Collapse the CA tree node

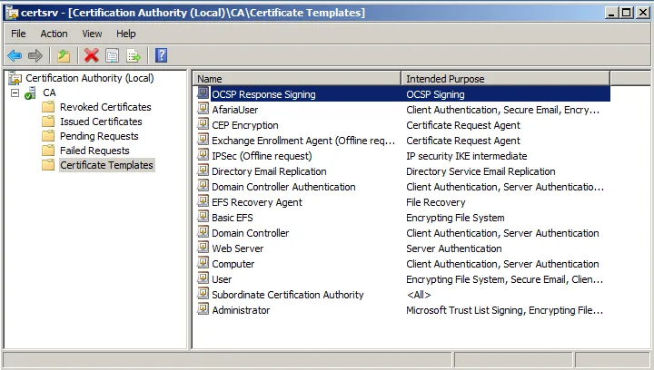point(15,92)
